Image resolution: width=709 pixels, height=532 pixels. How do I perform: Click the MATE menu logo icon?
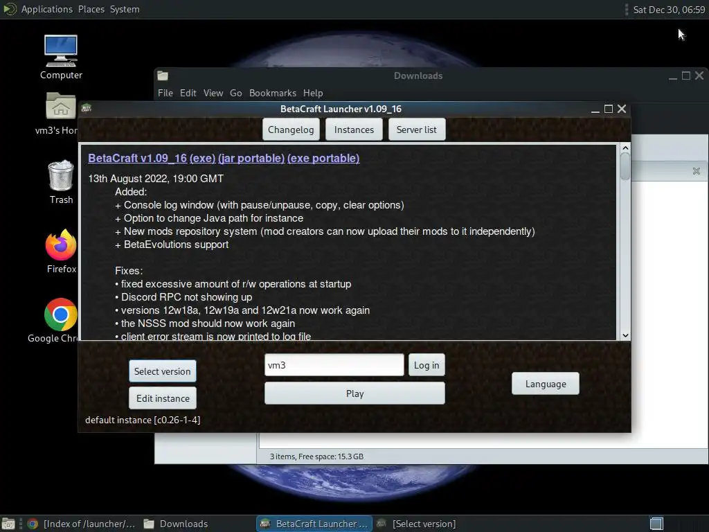tap(10, 8)
